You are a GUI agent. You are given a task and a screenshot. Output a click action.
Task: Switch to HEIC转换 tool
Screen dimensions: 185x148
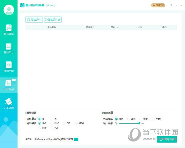click(x=9, y=85)
